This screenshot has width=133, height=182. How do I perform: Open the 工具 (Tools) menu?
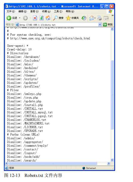coord(58,11)
